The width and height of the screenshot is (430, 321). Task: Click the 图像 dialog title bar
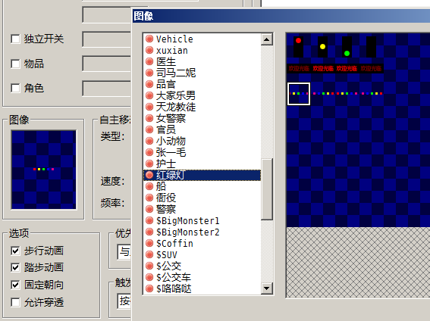[281, 16]
